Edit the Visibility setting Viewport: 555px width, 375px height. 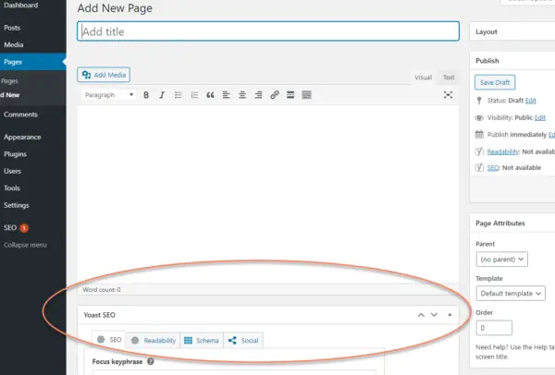[x=540, y=117]
